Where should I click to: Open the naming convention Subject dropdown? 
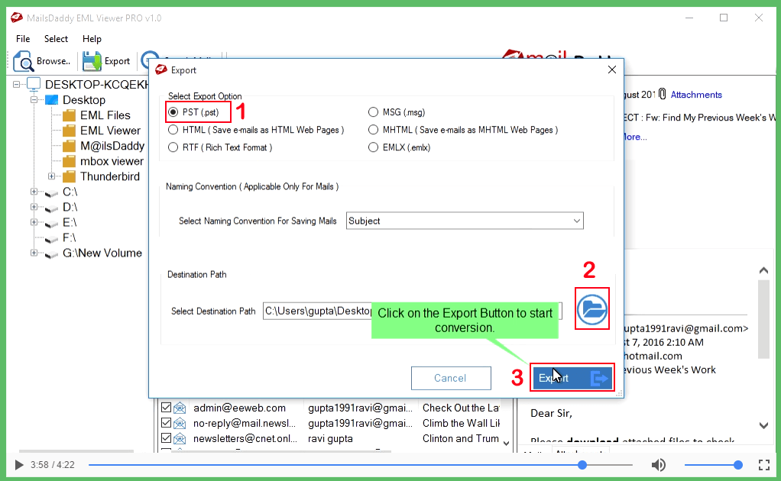click(578, 221)
